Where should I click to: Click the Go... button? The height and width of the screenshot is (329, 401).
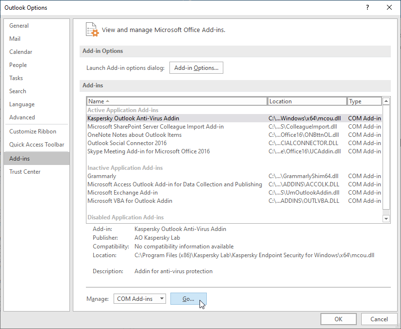click(x=188, y=298)
